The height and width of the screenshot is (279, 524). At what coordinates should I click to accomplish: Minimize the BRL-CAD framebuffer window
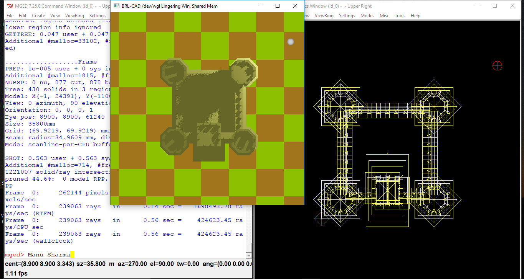click(x=260, y=6)
